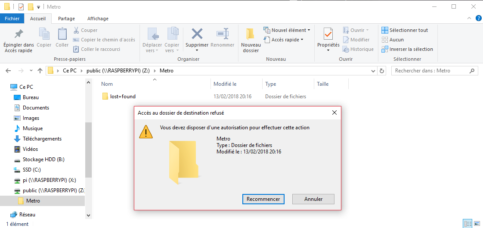Click the Annuler button in dialog

(x=313, y=199)
